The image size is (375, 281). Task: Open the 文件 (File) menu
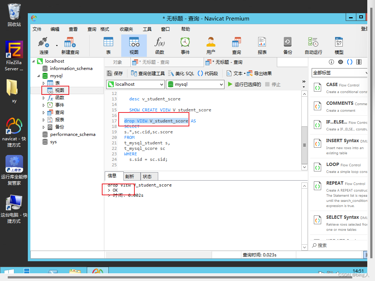(37, 29)
